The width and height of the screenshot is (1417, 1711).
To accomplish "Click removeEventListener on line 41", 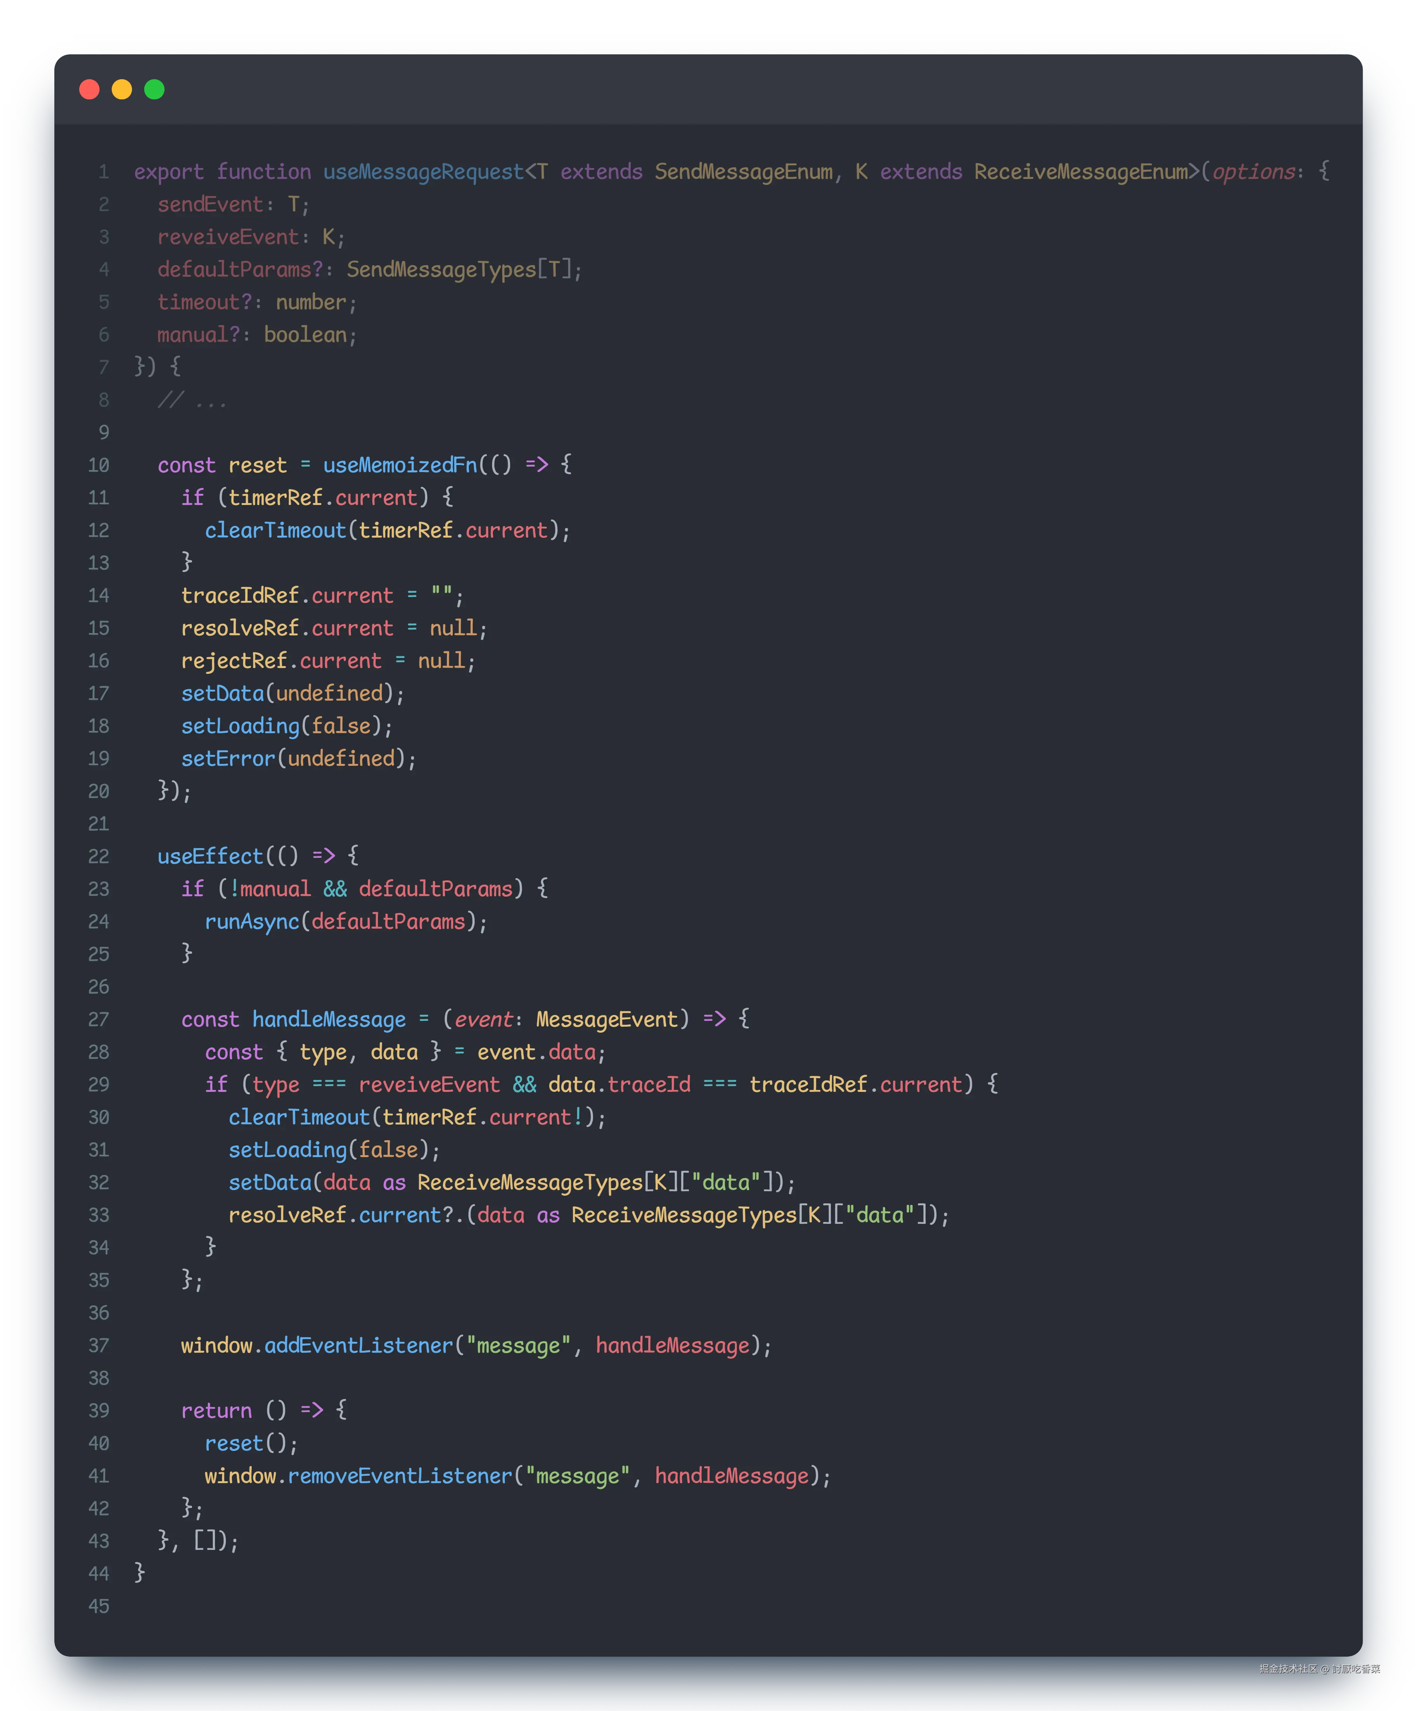I will 399,1475.
